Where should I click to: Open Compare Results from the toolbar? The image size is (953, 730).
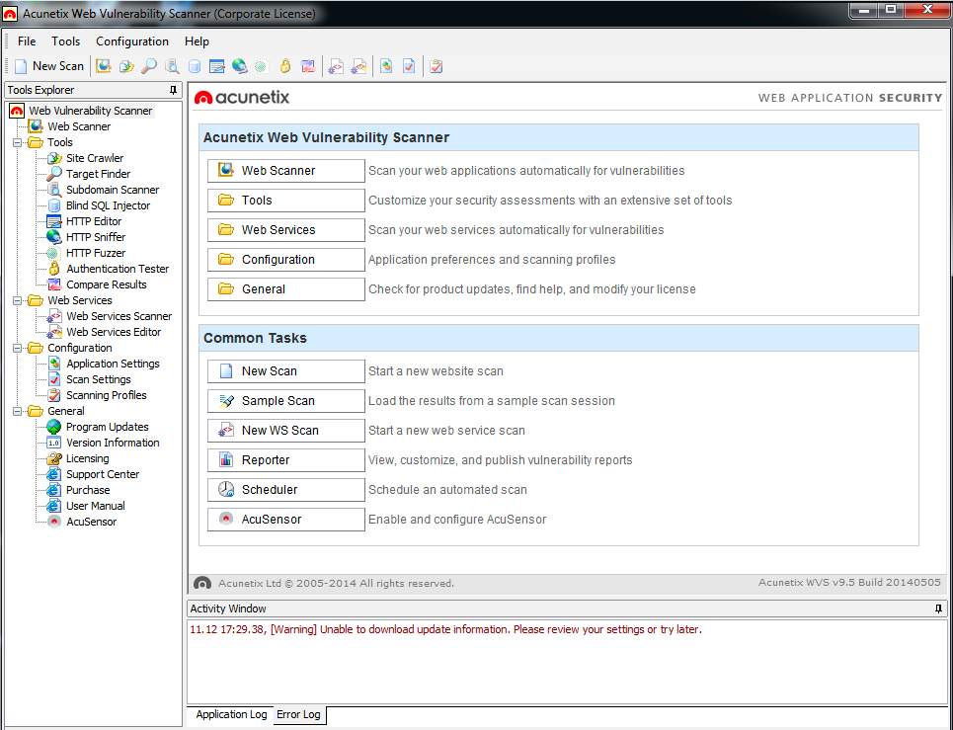point(308,66)
